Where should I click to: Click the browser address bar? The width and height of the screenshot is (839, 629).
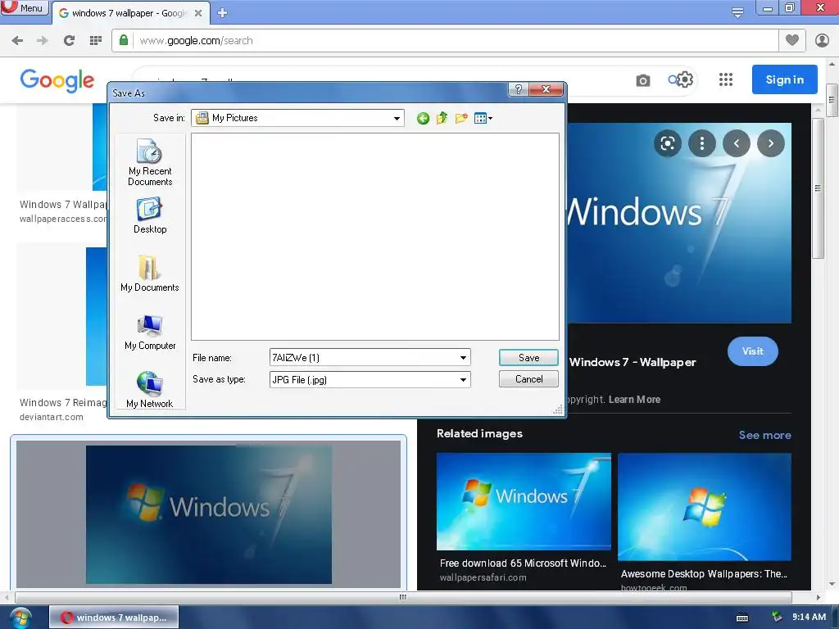pyautogui.click(x=444, y=41)
